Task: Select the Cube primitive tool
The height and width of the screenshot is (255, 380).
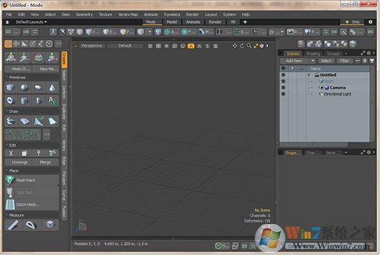Action: (x=11, y=88)
